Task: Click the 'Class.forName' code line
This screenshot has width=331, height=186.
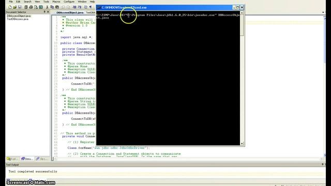Action: (x=109, y=148)
